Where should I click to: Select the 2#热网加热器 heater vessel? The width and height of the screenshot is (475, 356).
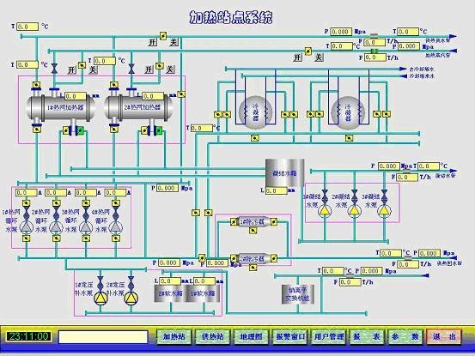click(x=138, y=108)
